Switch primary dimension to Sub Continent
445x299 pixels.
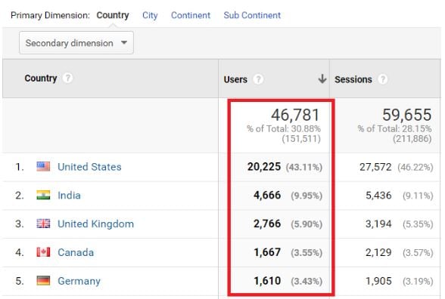click(x=252, y=15)
